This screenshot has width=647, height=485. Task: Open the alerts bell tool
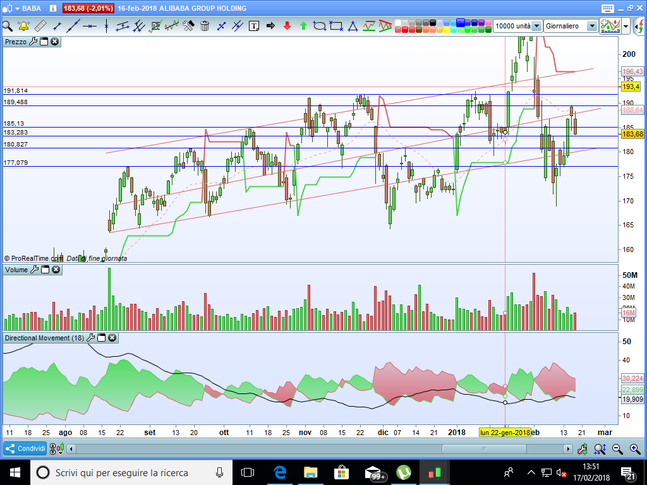(23, 26)
